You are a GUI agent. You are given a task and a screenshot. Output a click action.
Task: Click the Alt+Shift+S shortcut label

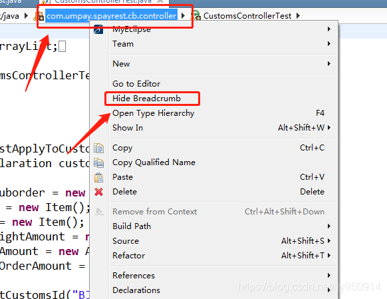pos(303,241)
